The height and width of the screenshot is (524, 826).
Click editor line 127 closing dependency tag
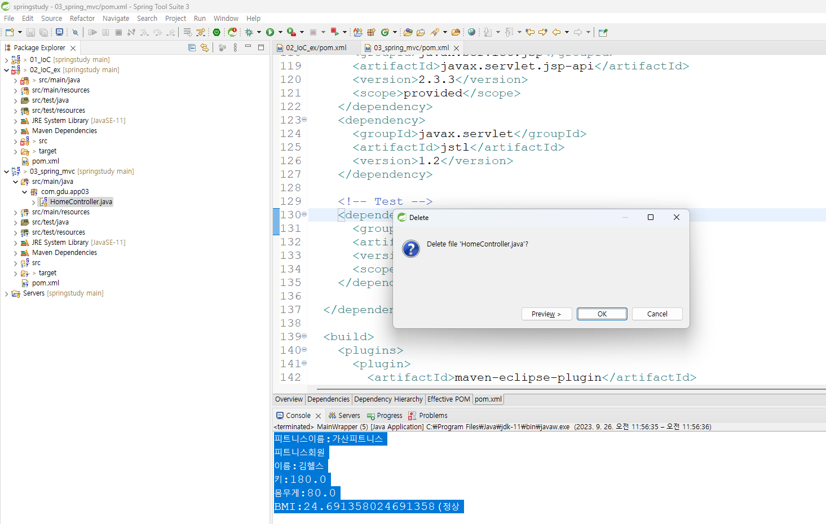pyautogui.click(x=385, y=174)
